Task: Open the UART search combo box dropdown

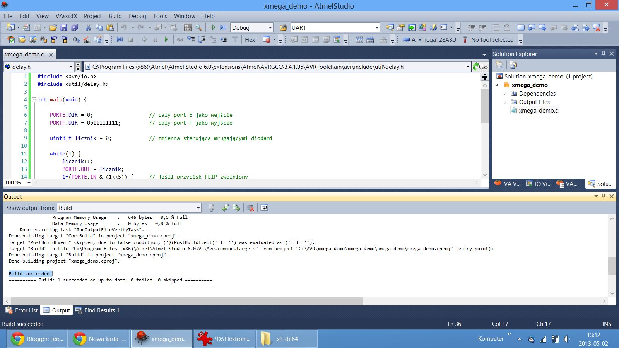Action: pos(377,28)
